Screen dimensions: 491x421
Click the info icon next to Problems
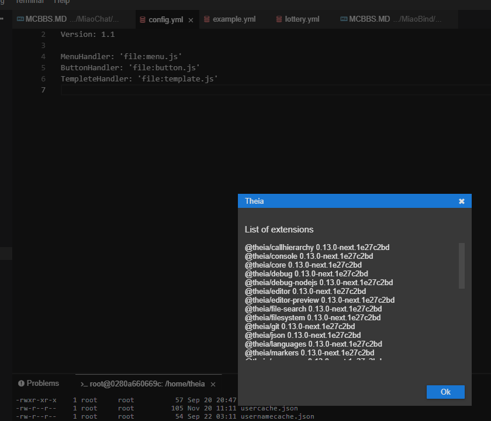tap(22, 383)
